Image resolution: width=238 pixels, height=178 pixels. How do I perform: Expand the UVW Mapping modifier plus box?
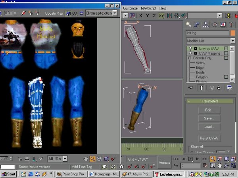pos(196,53)
